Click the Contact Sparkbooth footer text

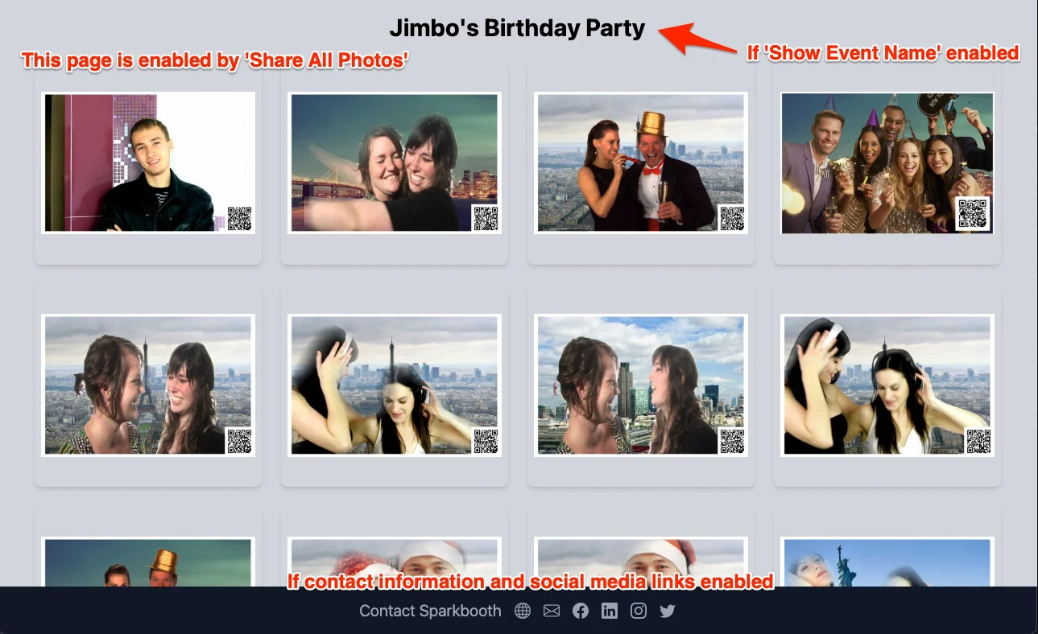click(x=430, y=611)
